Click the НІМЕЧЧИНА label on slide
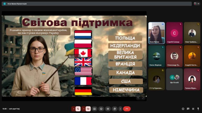202x113 pixels. (126, 90)
